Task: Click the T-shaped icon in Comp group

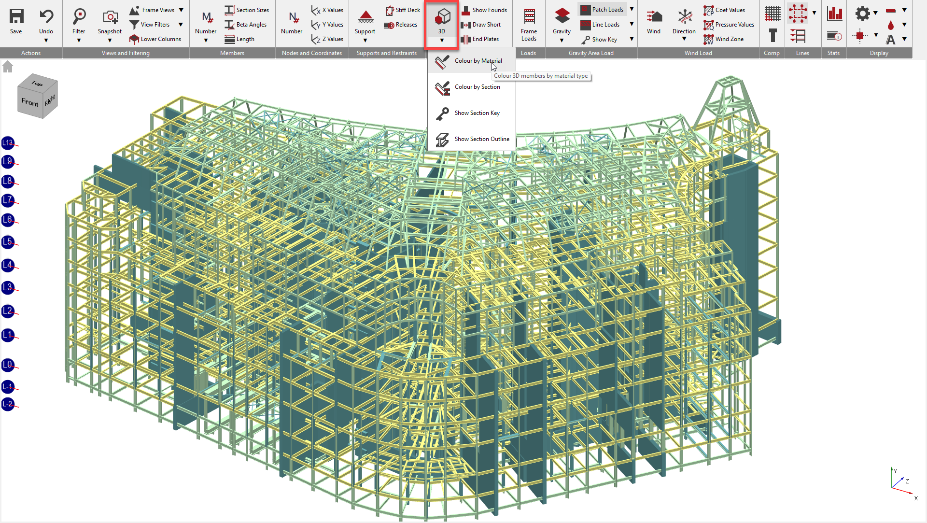Action: click(x=772, y=35)
